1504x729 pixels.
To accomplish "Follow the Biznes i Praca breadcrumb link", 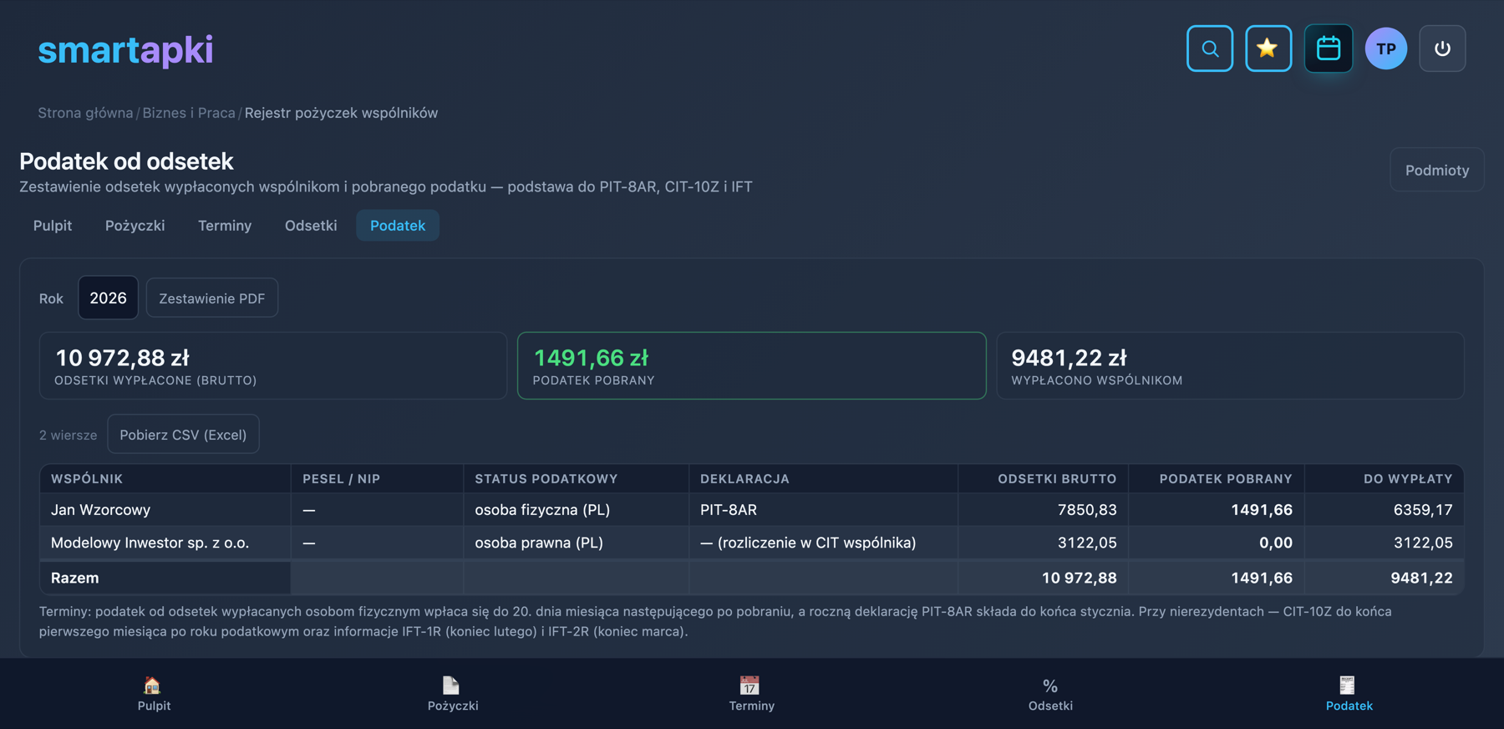I will click(x=189, y=113).
